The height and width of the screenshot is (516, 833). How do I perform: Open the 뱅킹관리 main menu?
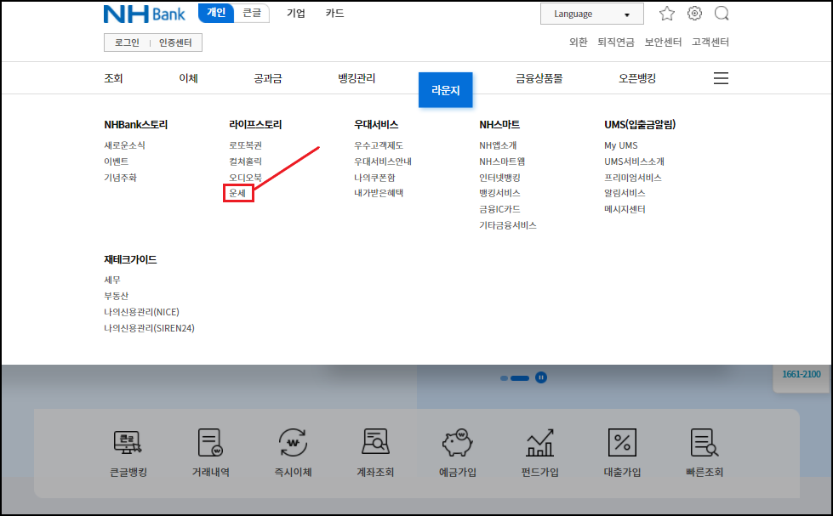click(357, 78)
